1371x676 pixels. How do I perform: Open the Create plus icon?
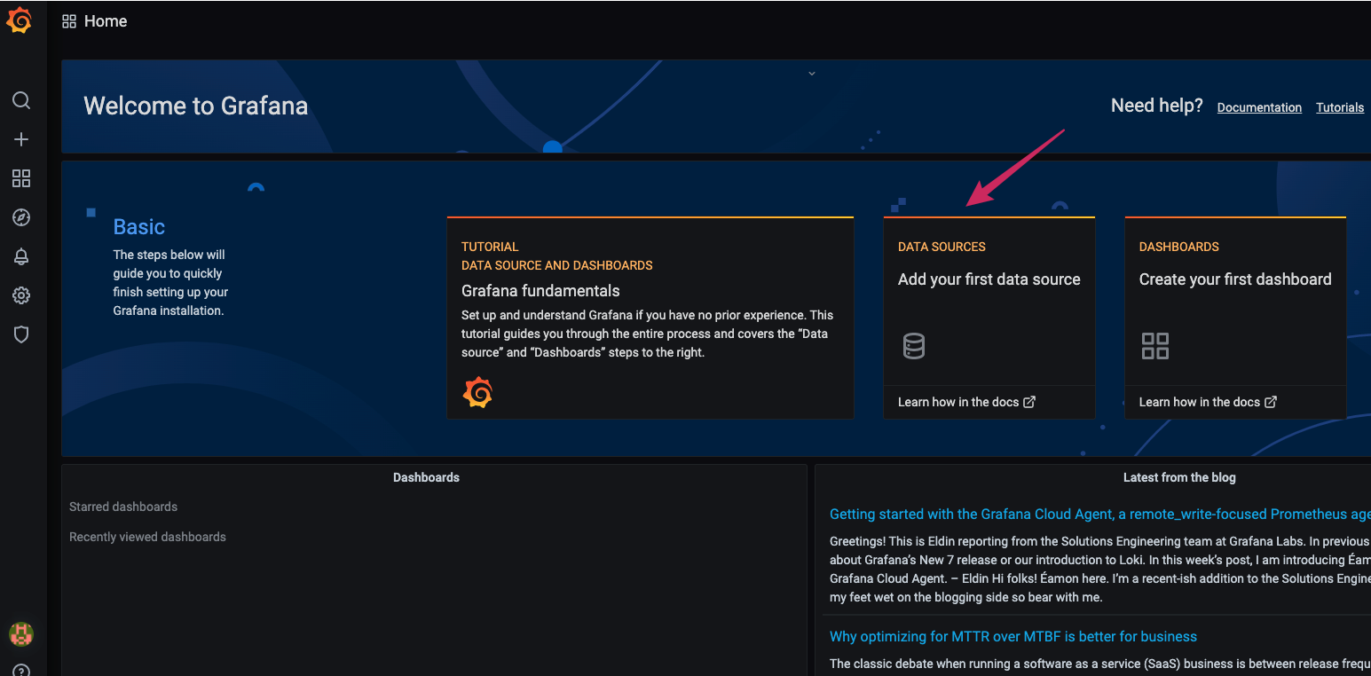point(21,139)
